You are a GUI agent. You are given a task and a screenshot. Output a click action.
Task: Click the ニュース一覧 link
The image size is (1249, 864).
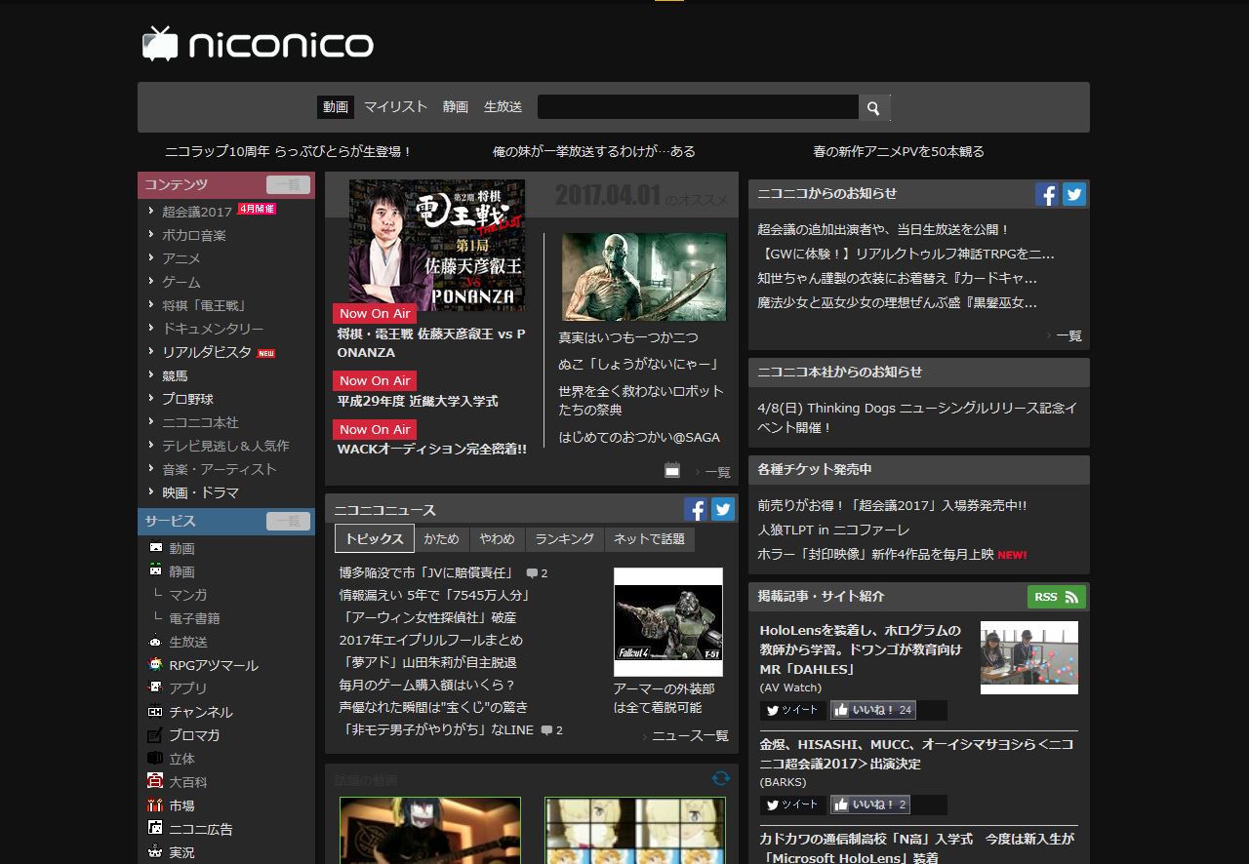(690, 736)
